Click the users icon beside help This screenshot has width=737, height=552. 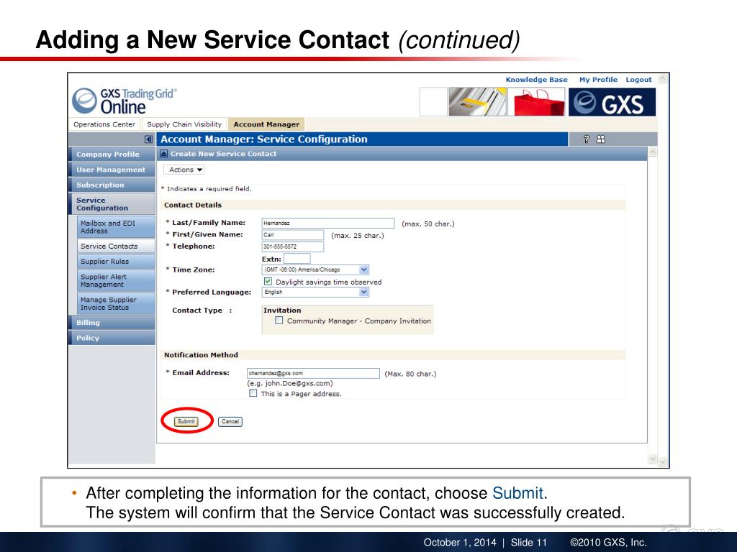point(601,139)
